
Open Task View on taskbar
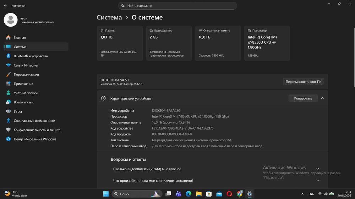pyautogui.click(x=168, y=194)
